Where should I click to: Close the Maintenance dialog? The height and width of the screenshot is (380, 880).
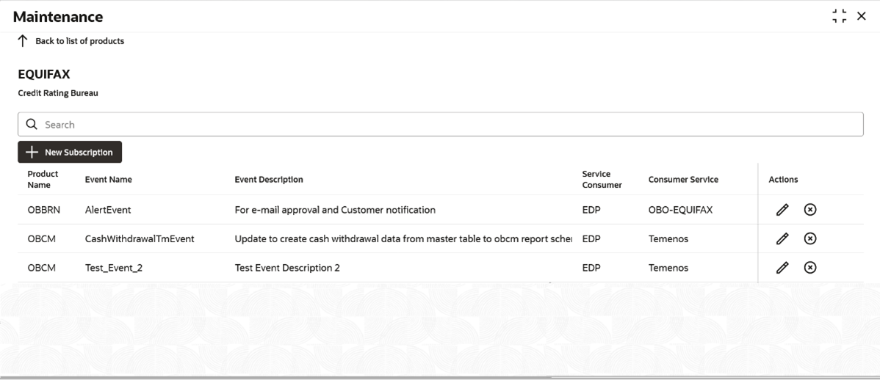[x=862, y=16]
